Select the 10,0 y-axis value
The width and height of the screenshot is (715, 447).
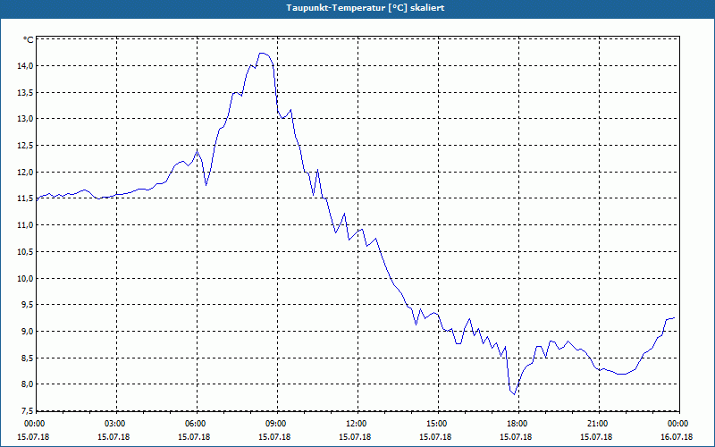tap(25, 278)
